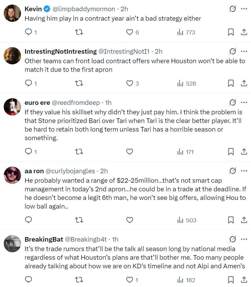This screenshot has width=251, height=287.
Task: Open IntrestingNotIntresting's profile avatar
Action: click(x=12, y=55)
